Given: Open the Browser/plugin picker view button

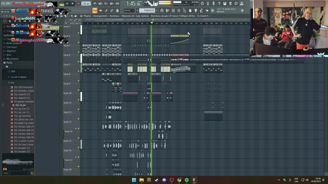Looking at the screenshot, I should (184, 10).
